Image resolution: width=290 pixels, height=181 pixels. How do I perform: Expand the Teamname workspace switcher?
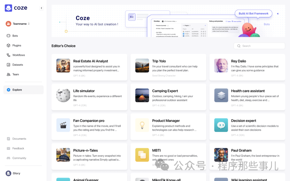(18, 24)
